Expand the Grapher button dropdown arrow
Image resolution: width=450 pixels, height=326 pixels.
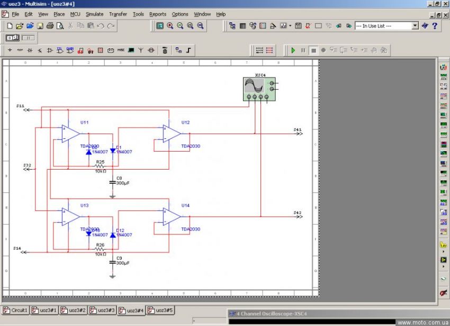click(x=290, y=25)
